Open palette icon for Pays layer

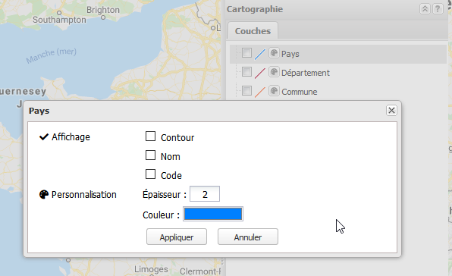[274, 53]
